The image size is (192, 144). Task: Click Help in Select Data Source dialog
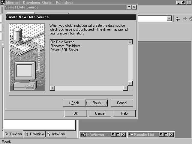click(124, 113)
